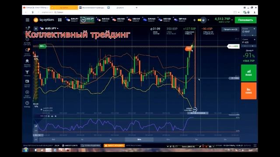Decrease expiration time with minus stepper
Screen dimensions: 280x157
(245, 35)
